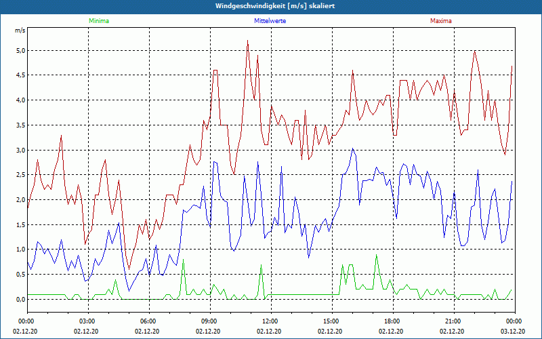
Task: Click the 21:00 time axis label
Action: [x=454, y=321]
